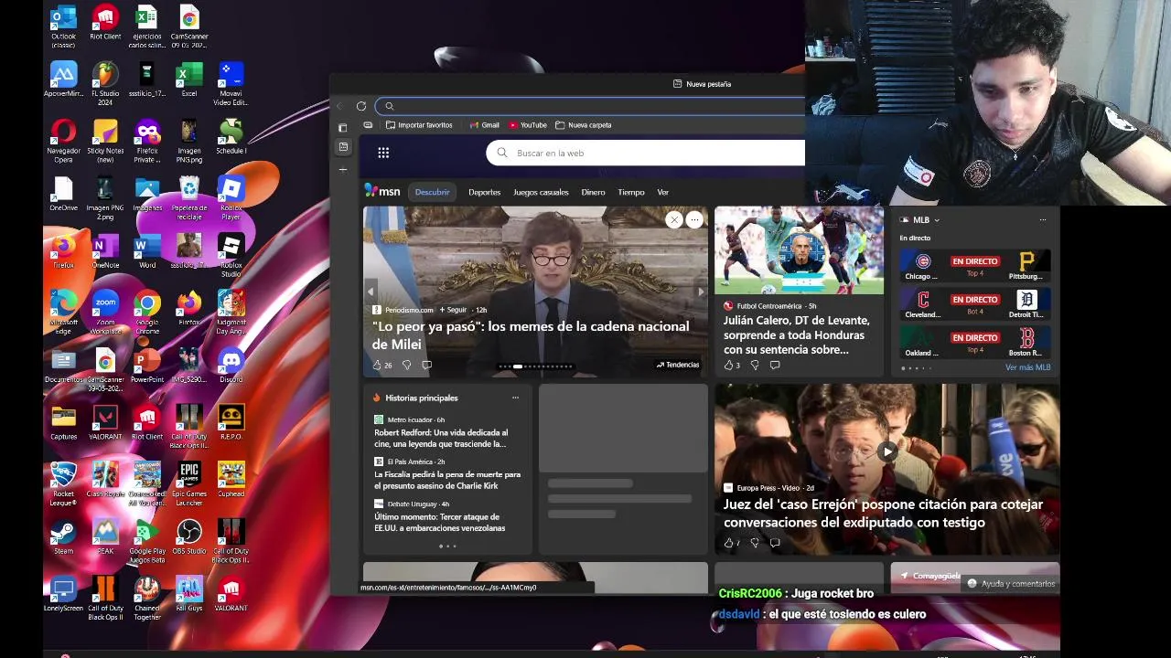Select the LonelyScreen desktop icon
1171x658 pixels.
point(63,594)
